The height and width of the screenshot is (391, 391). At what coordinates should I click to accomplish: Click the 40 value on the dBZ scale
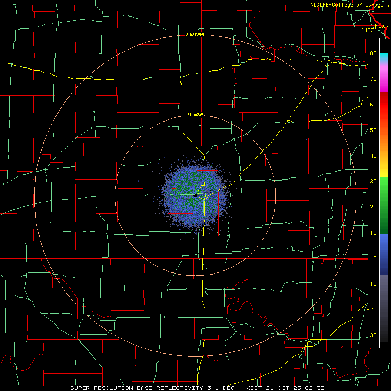click(x=373, y=156)
